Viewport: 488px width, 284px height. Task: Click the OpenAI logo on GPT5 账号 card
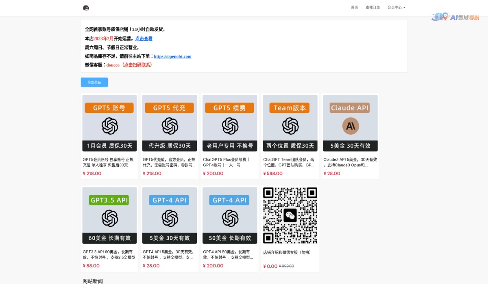coord(109,125)
